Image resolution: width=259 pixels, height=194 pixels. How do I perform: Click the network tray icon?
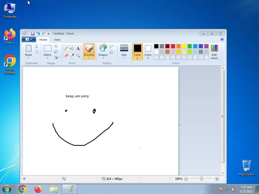click(x=227, y=189)
